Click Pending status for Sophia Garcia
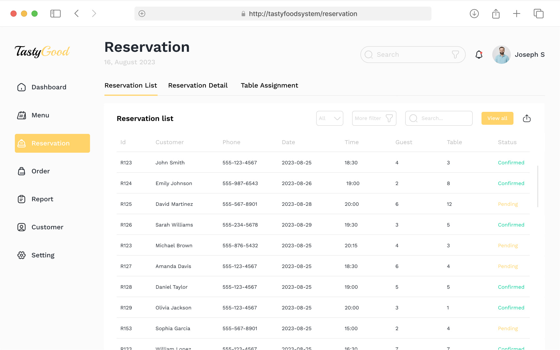Viewport: 560px width, 350px height. click(x=508, y=328)
